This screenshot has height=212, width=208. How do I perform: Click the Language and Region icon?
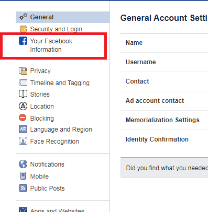click(23, 129)
